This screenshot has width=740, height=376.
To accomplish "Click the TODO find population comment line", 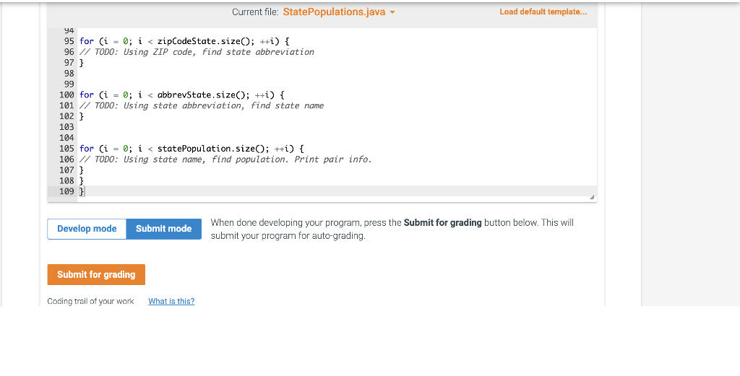I will point(225,159).
